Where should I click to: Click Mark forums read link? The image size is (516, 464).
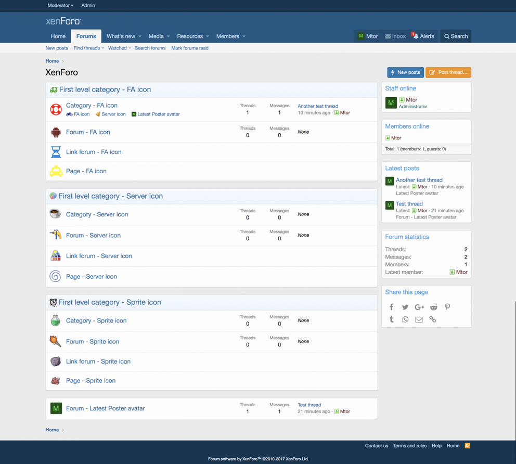click(190, 48)
